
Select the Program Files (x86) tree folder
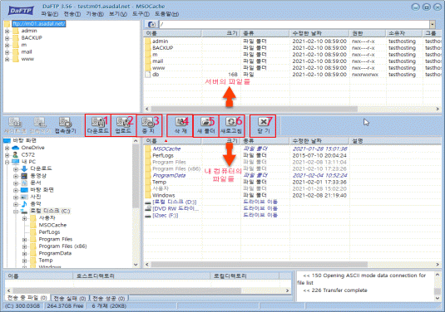[62, 246]
